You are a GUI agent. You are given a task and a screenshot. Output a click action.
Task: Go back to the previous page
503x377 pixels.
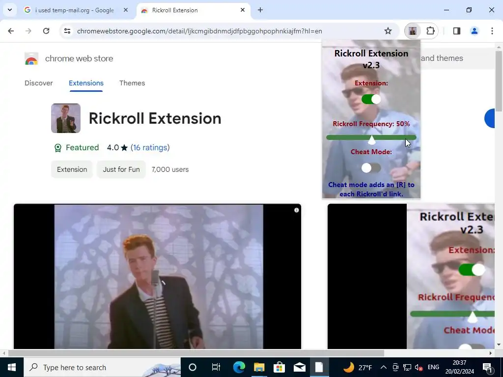coord(11,31)
